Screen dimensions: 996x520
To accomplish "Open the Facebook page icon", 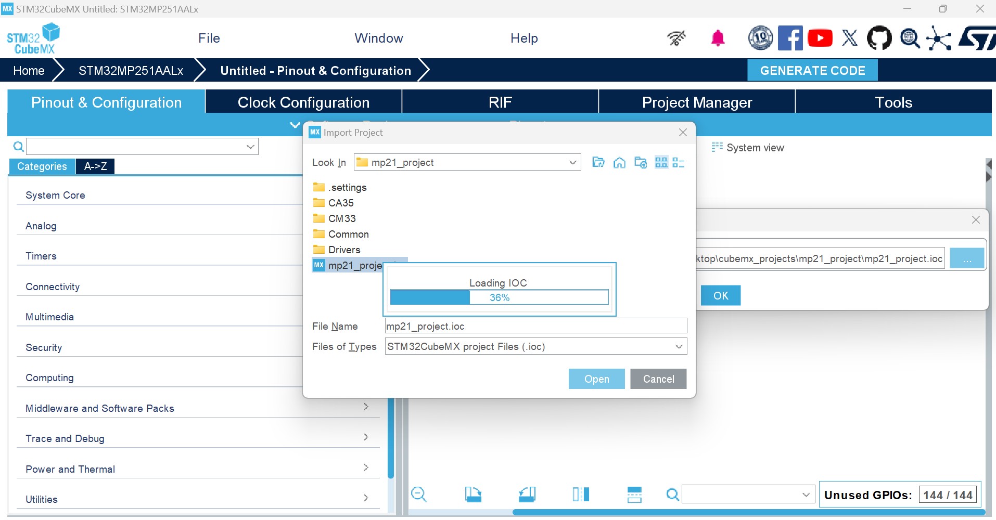I will tap(790, 38).
